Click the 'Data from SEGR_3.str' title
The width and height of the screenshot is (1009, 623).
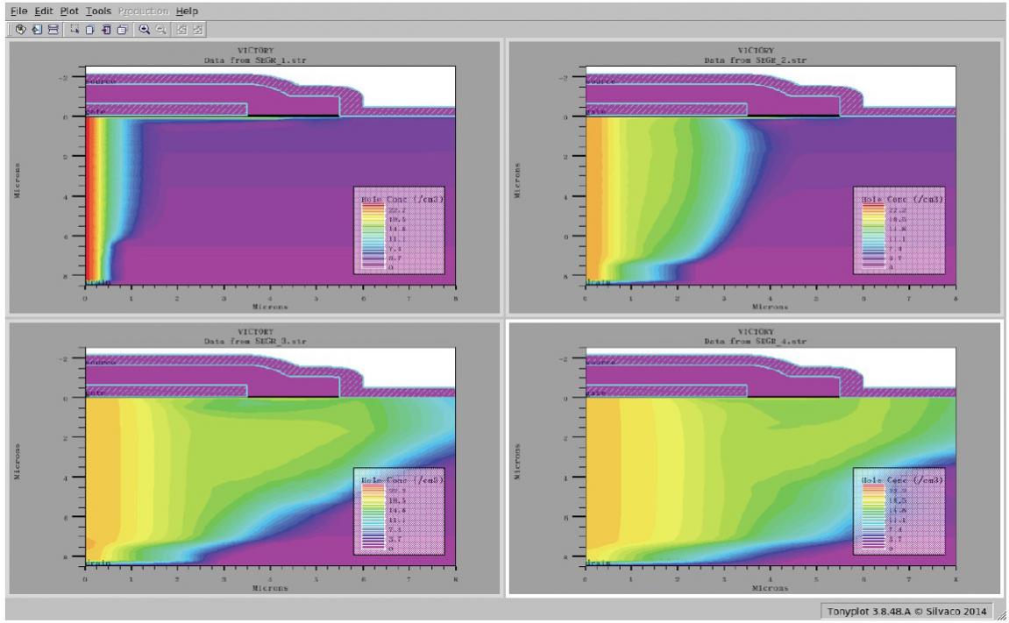255,342
